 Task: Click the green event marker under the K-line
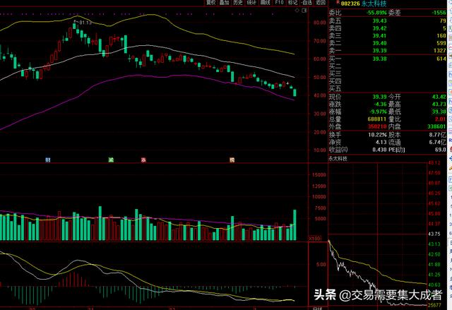pos(111,160)
